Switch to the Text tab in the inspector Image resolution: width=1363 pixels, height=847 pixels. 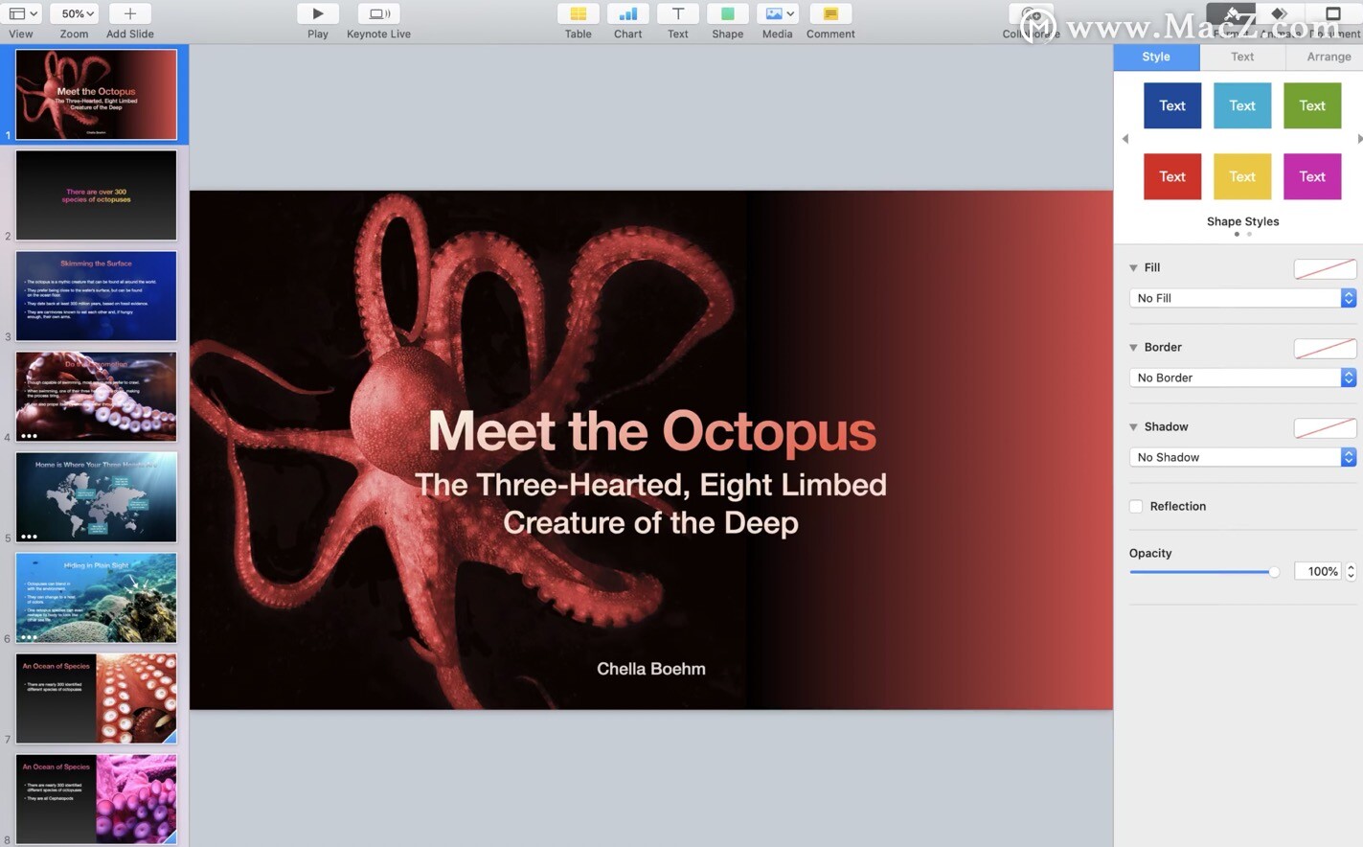(1242, 57)
